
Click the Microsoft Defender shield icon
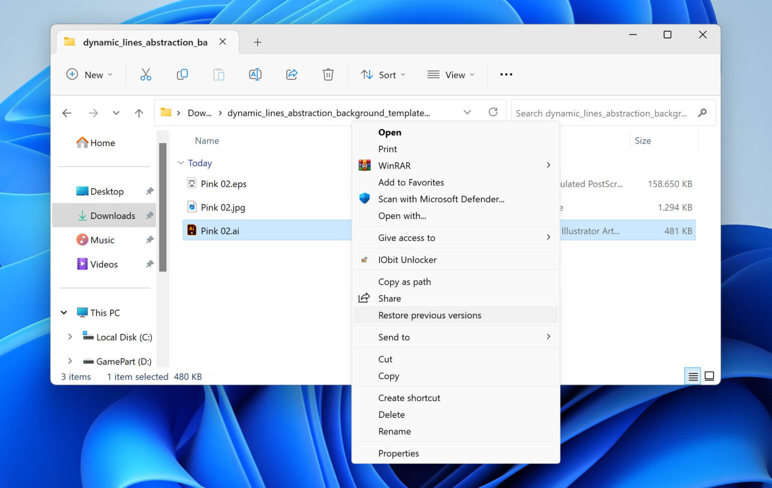364,198
